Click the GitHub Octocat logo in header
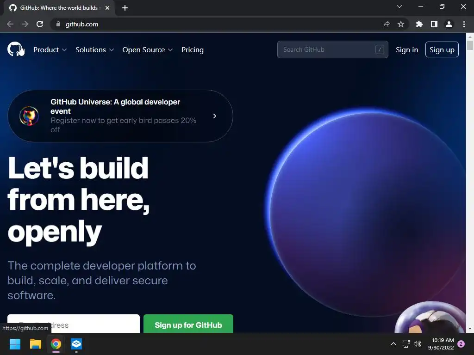This screenshot has height=355, width=474. point(15,49)
